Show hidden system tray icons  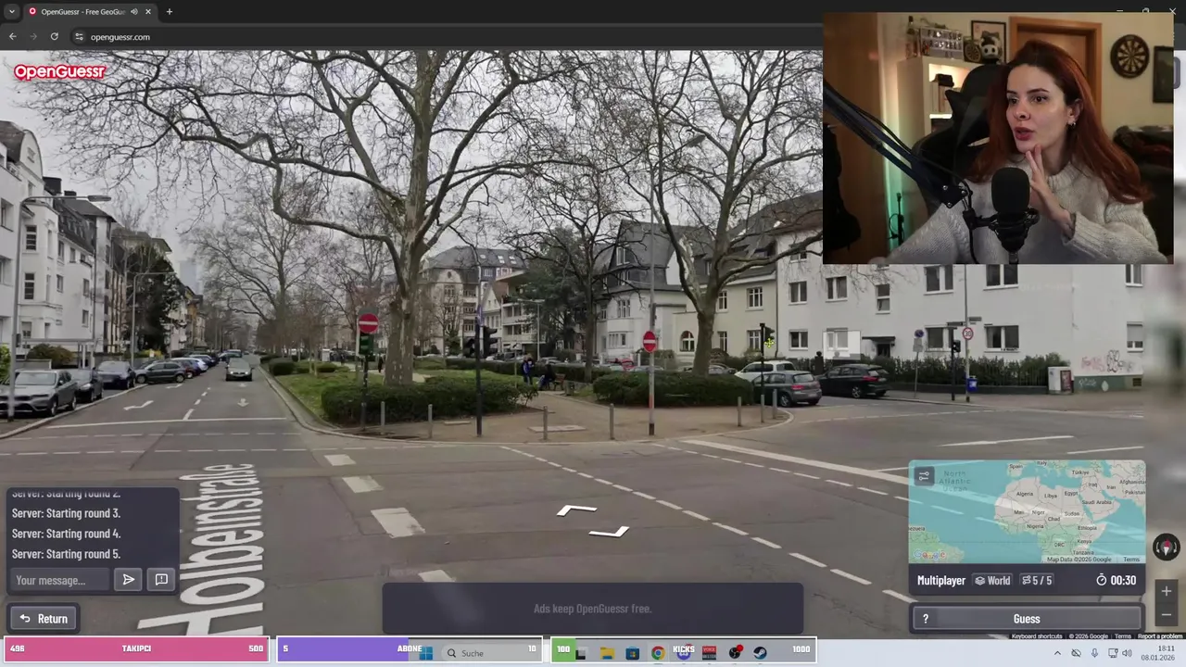click(1057, 653)
